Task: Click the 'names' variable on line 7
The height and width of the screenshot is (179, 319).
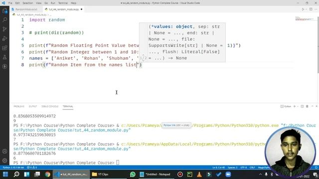Action: pos(36,58)
